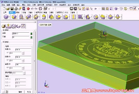Click the undo arrow icon

(32, 9)
